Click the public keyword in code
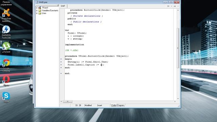217x122 pixels. pyautogui.click(x=72, y=19)
